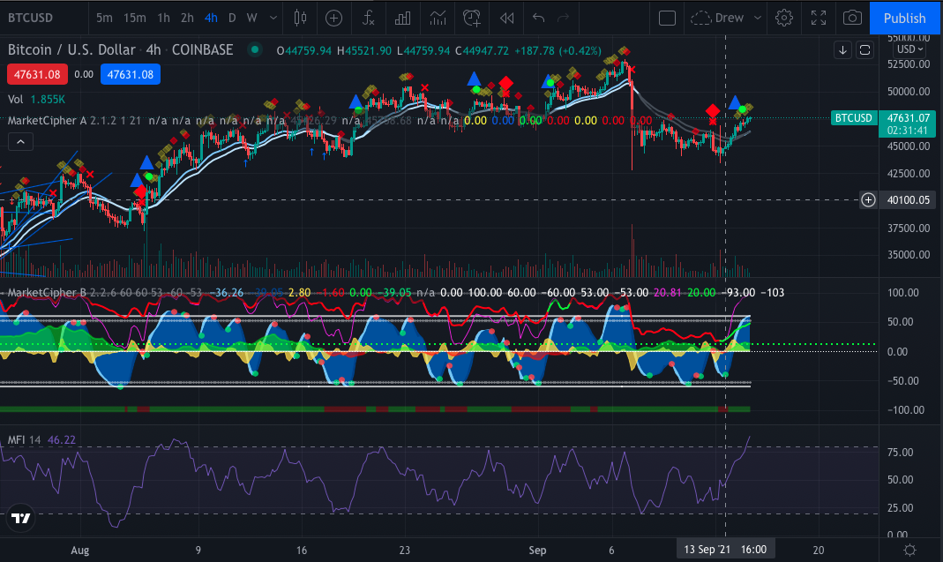Select the 4h timeframe

click(x=211, y=18)
